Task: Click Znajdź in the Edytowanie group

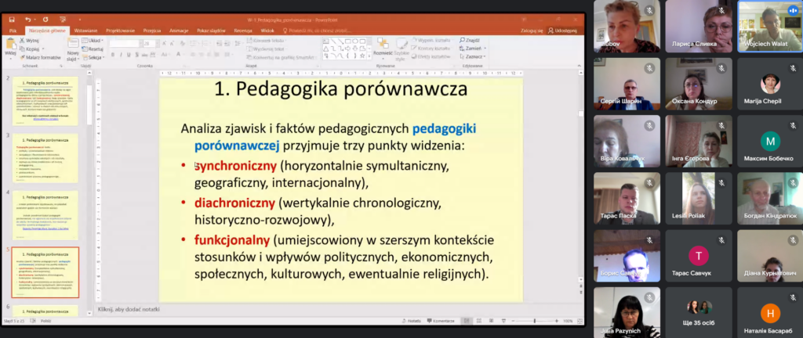Action: pyautogui.click(x=472, y=38)
